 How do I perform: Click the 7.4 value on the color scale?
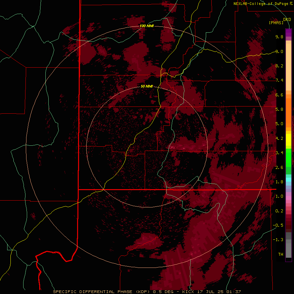click(x=279, y=80)
